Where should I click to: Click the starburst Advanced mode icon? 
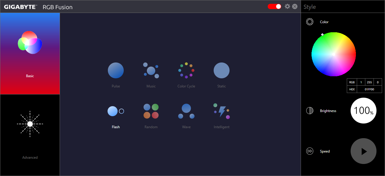(30, 124)
